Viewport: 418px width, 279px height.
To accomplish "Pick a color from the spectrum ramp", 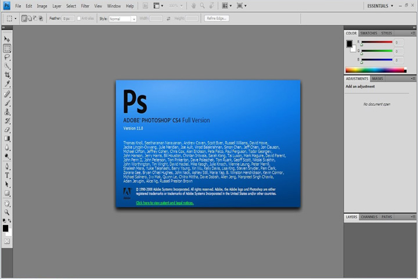I will (x=376, y=70).
